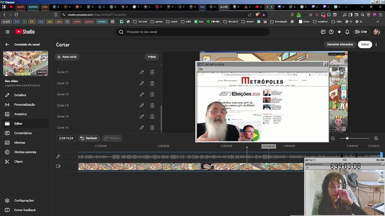385x216 pixels.
Task: Edit Corte 15 with pencil icon
Action: (x=142, y=117)
